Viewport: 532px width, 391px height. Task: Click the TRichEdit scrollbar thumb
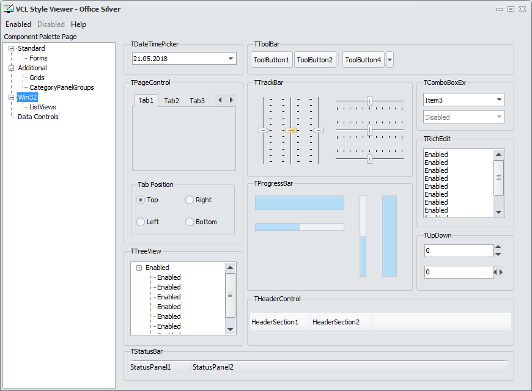coord(498,178)
